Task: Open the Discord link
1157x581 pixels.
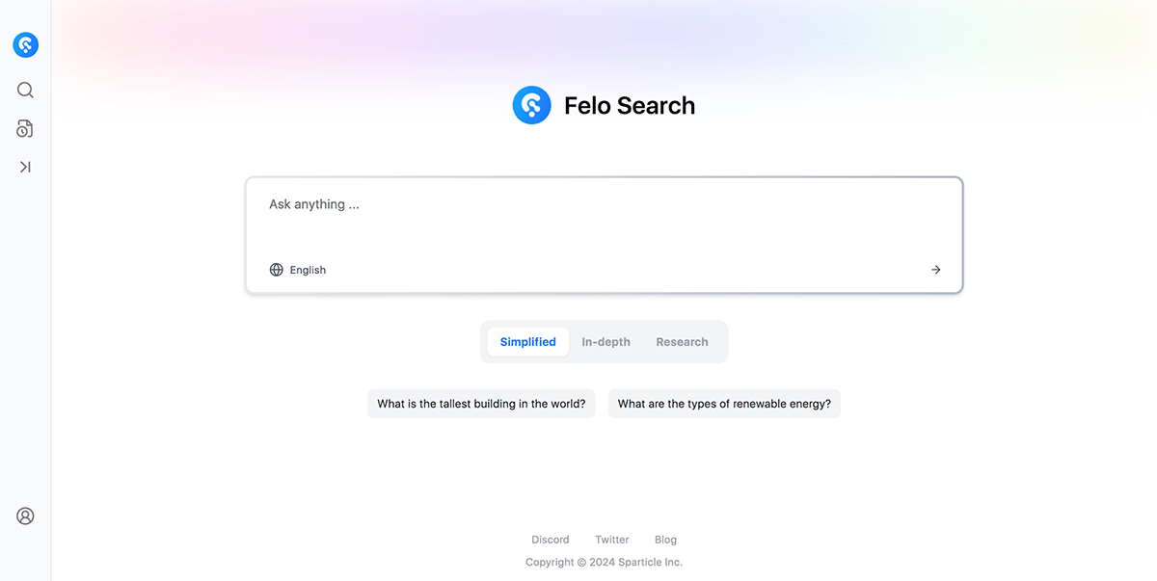Action: [551, 540]
